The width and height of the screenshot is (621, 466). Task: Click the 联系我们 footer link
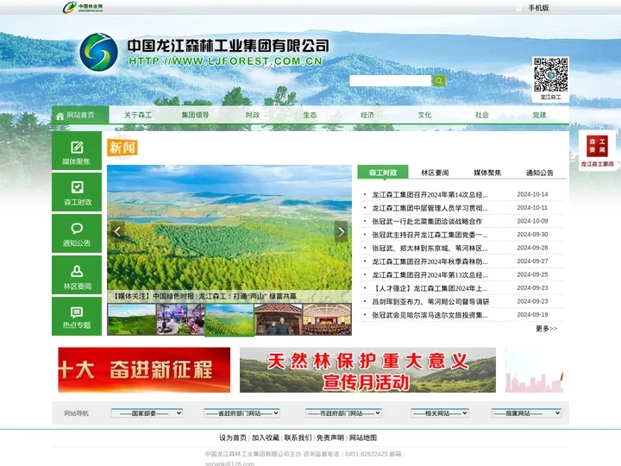(298, 438)
